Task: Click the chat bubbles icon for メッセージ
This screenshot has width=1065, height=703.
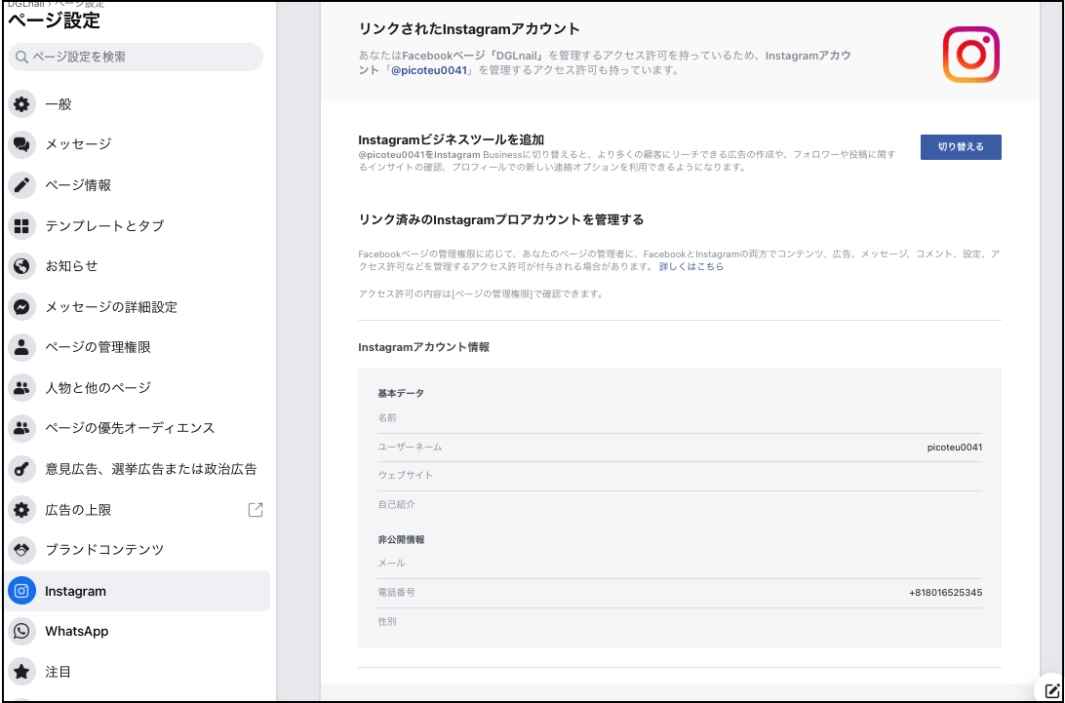Action: pos(21,144)
